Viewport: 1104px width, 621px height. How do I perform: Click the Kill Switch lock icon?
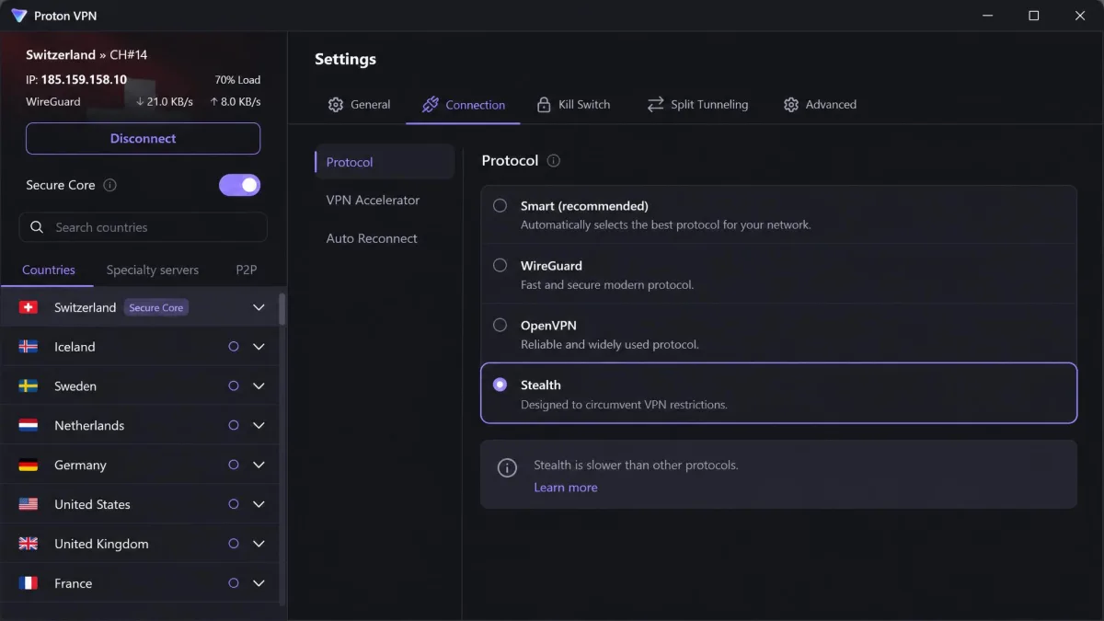tap(544, 105)
